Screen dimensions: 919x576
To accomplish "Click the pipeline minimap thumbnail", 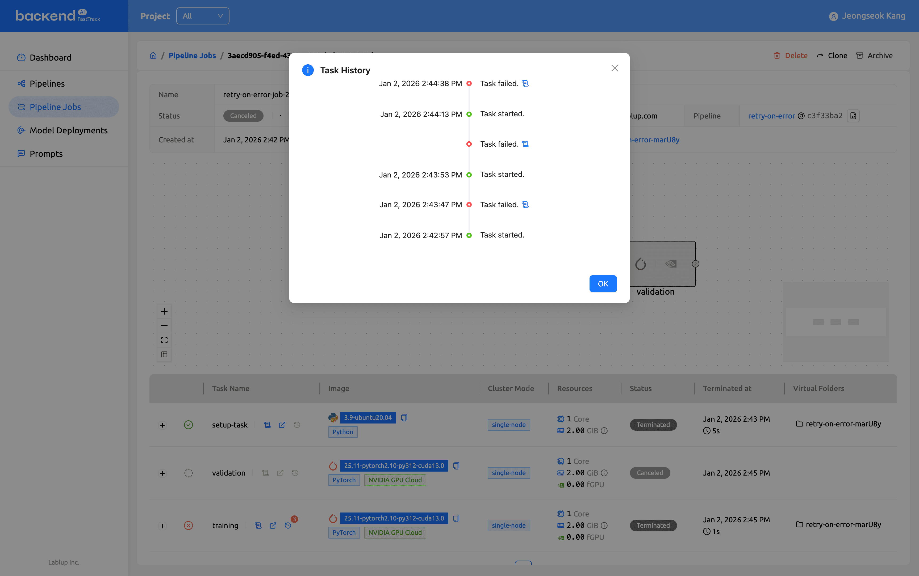I will tap(836, 322).
